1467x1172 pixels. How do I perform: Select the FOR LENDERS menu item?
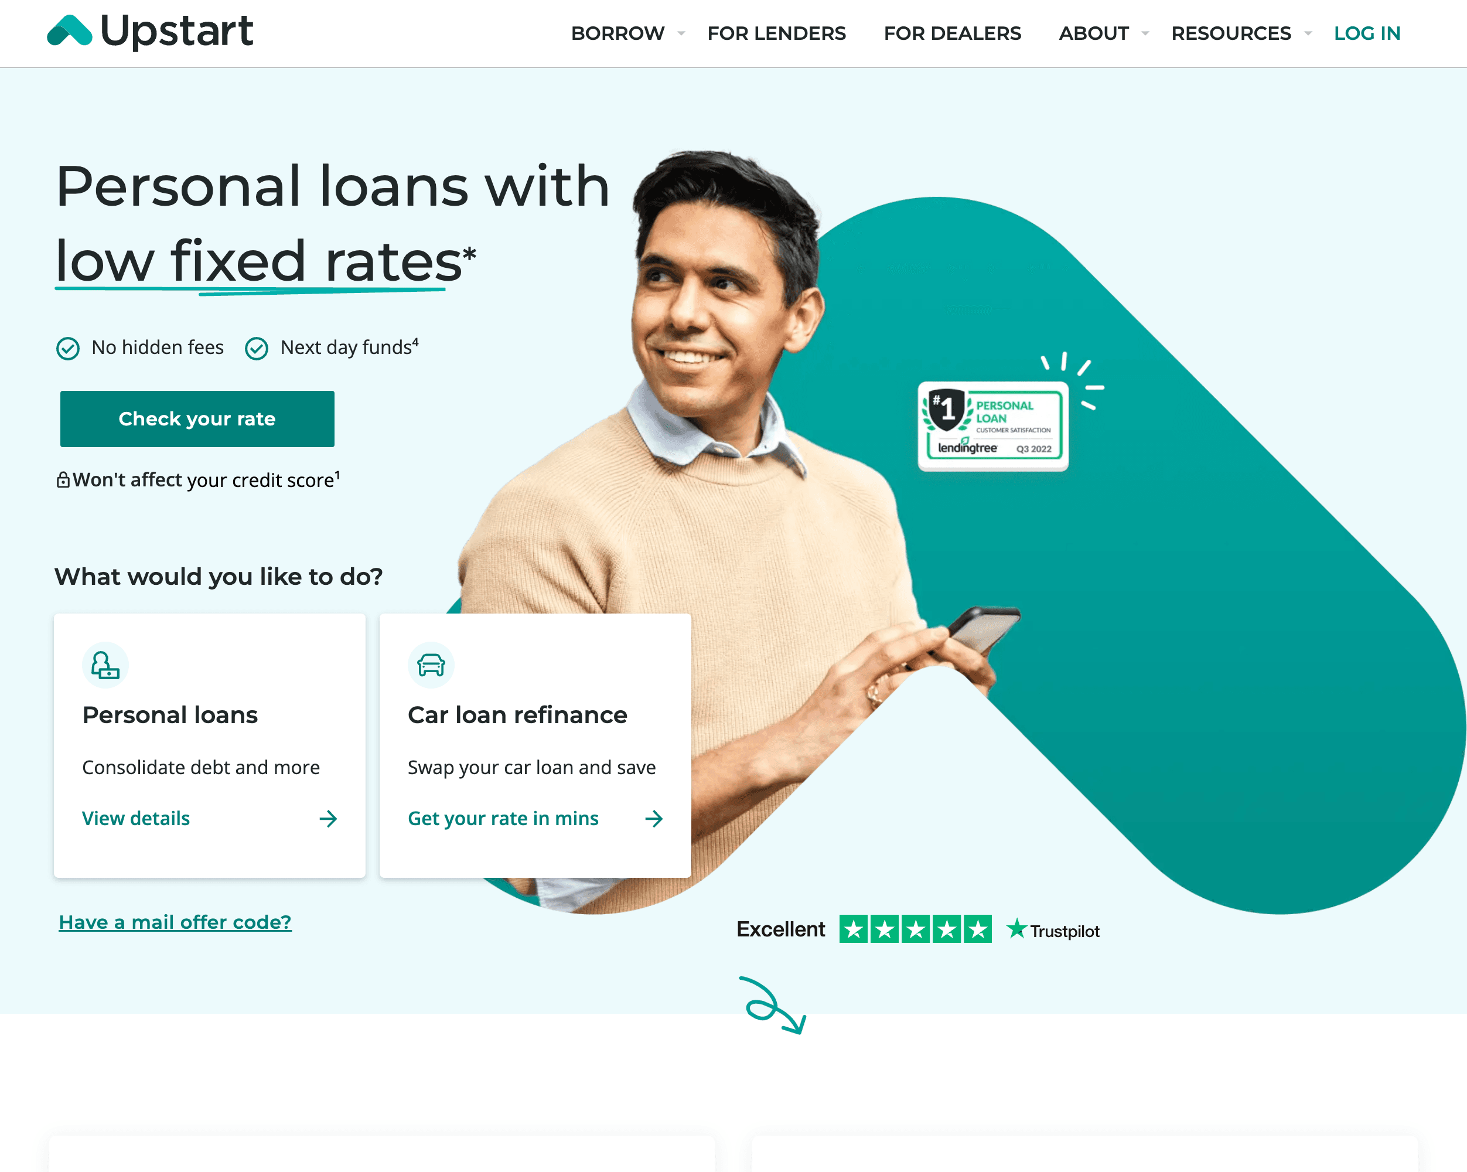pyautogui.click(x=776, y=33)
